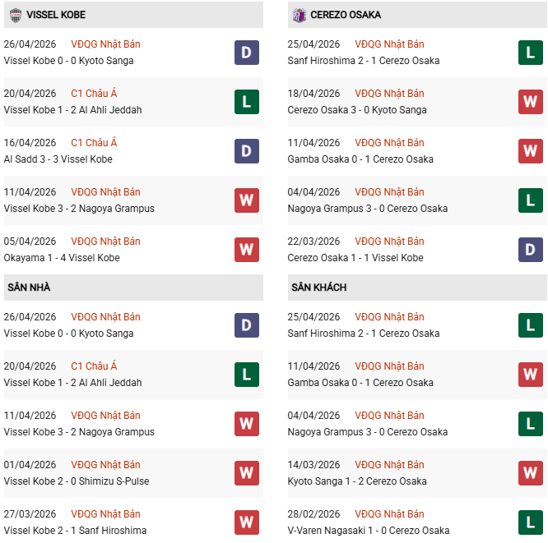Open Okayama 1 - 4 Vissel Kobe match
The height and width of the screenshot is (543, 548).
(x=62, y=258)
